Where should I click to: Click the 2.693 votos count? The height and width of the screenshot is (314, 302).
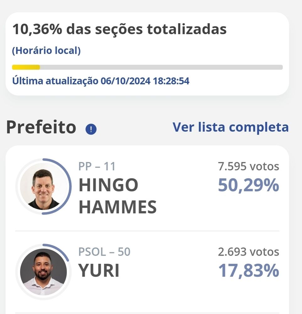pyautogui.click(x=248, y=252)
